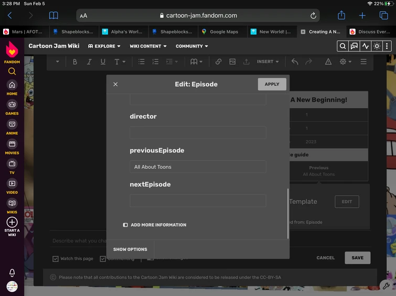Expand the Explore dropdown menu
Image resolution: width=396 pixels, height=296 pixels.
pyautogui.click(x=104, y=46)
